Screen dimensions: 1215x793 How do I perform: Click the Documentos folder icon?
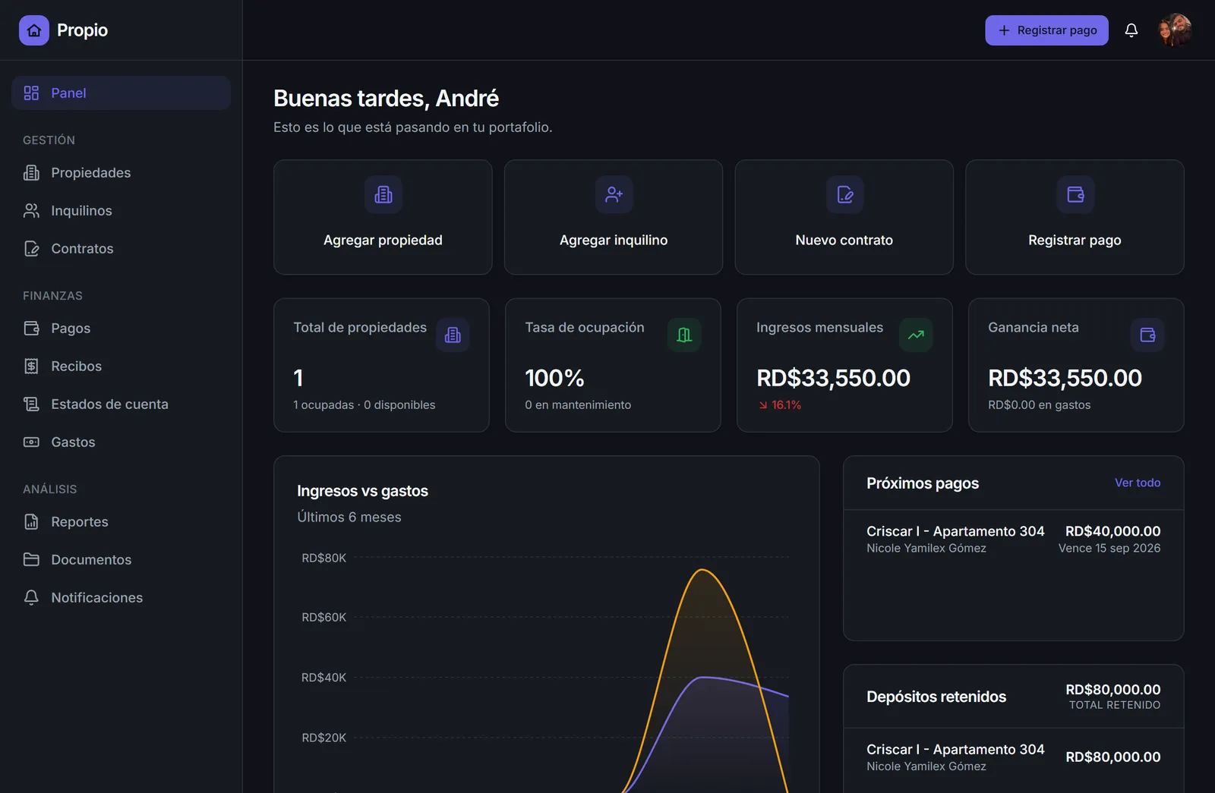click(x=31, y=560)
